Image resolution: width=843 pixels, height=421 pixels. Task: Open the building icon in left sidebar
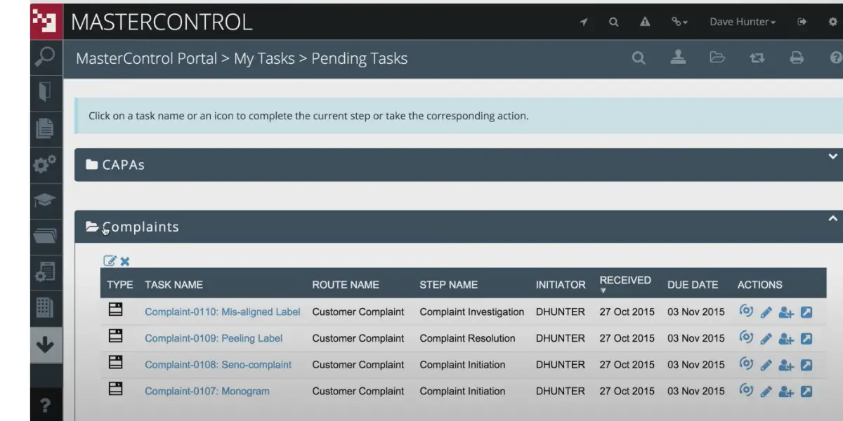(45, 307)
